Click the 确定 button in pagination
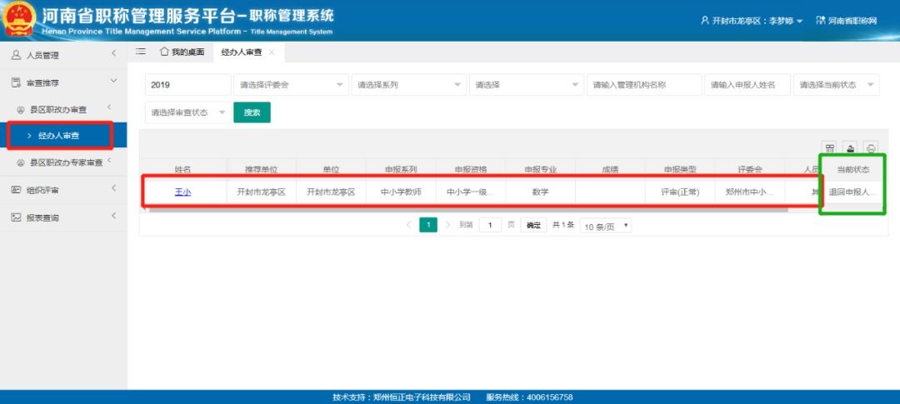Viewport: 900px width, 404px height. pos(534,226)
